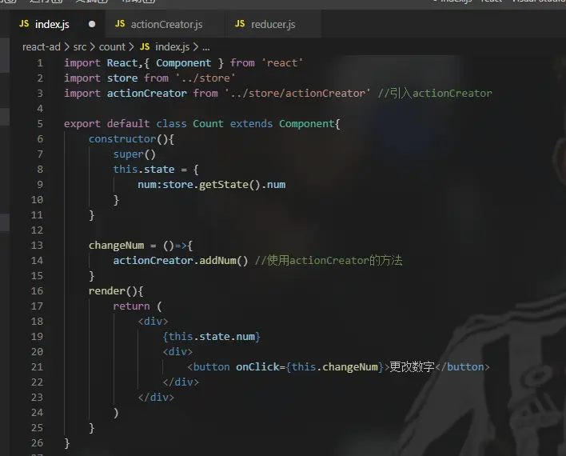Click the constructor keyword
This screenshot has height=456, width=566.
click(122, 138)
